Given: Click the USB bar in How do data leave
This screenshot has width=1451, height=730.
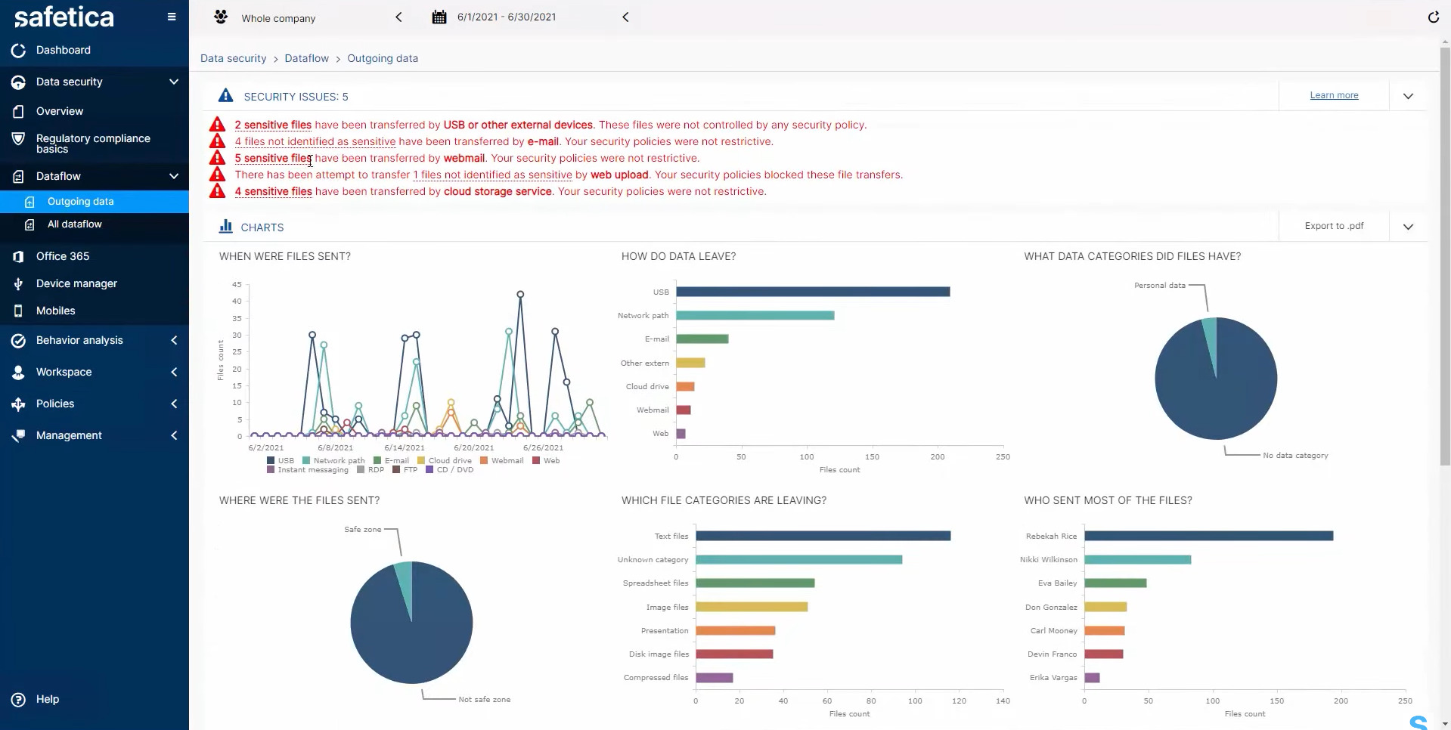Looking at the screenshot, I should (x=813, y=292).
